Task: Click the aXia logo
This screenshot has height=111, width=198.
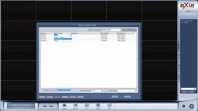Action: click(187, 6)
